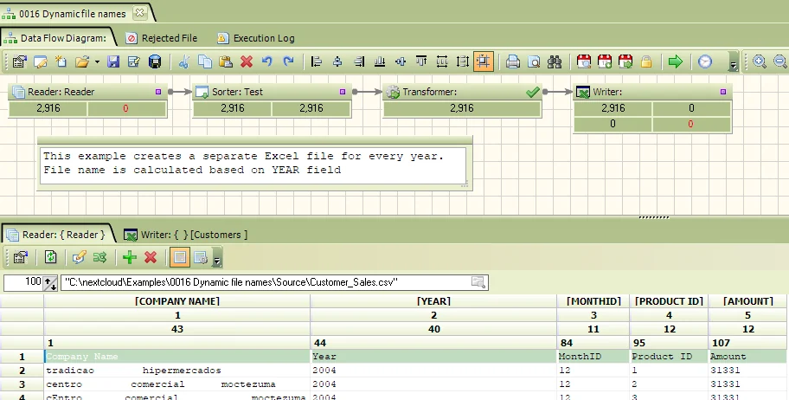Image resolution: width=789 pixels, height=400 pixels.
Task: Click the binoculars find icon
Action: pyautogui.click(x=555, y=61)
